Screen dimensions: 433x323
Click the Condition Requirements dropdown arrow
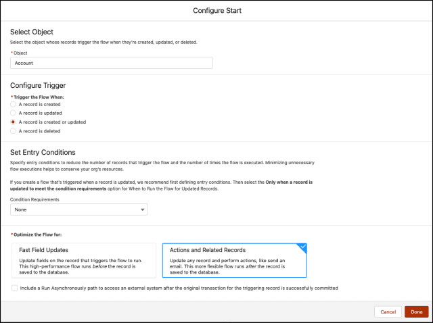coord(142,210)
